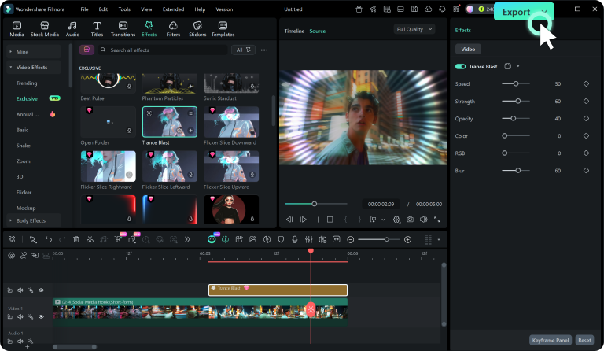Open the timeline view options dropdown
Screen dimensions: 604x351
coord(438,240)
